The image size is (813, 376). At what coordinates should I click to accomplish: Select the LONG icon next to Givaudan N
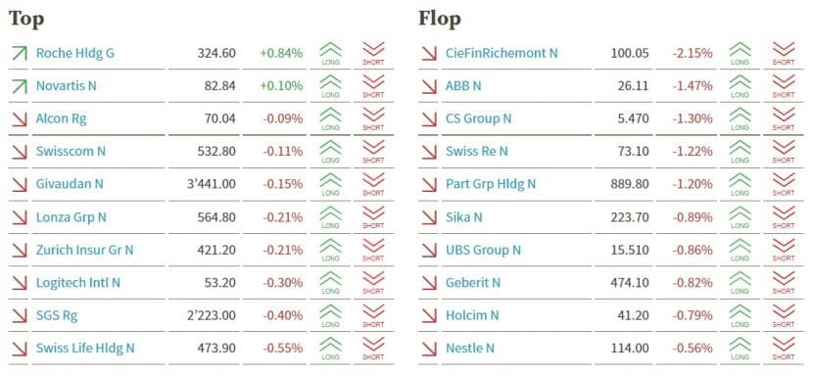330,185
